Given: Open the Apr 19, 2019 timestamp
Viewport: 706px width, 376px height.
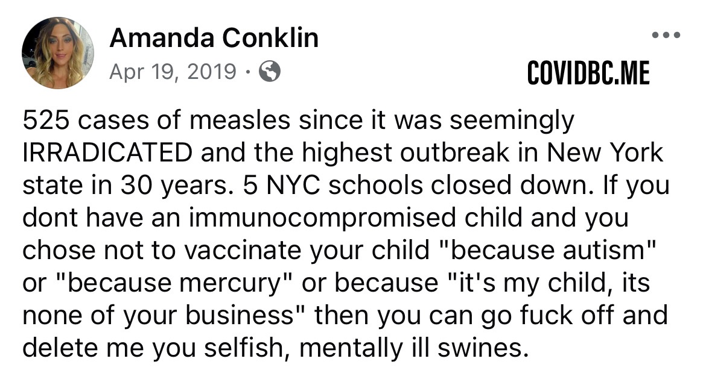Looking at the screenshot, I should click(173, 72).
